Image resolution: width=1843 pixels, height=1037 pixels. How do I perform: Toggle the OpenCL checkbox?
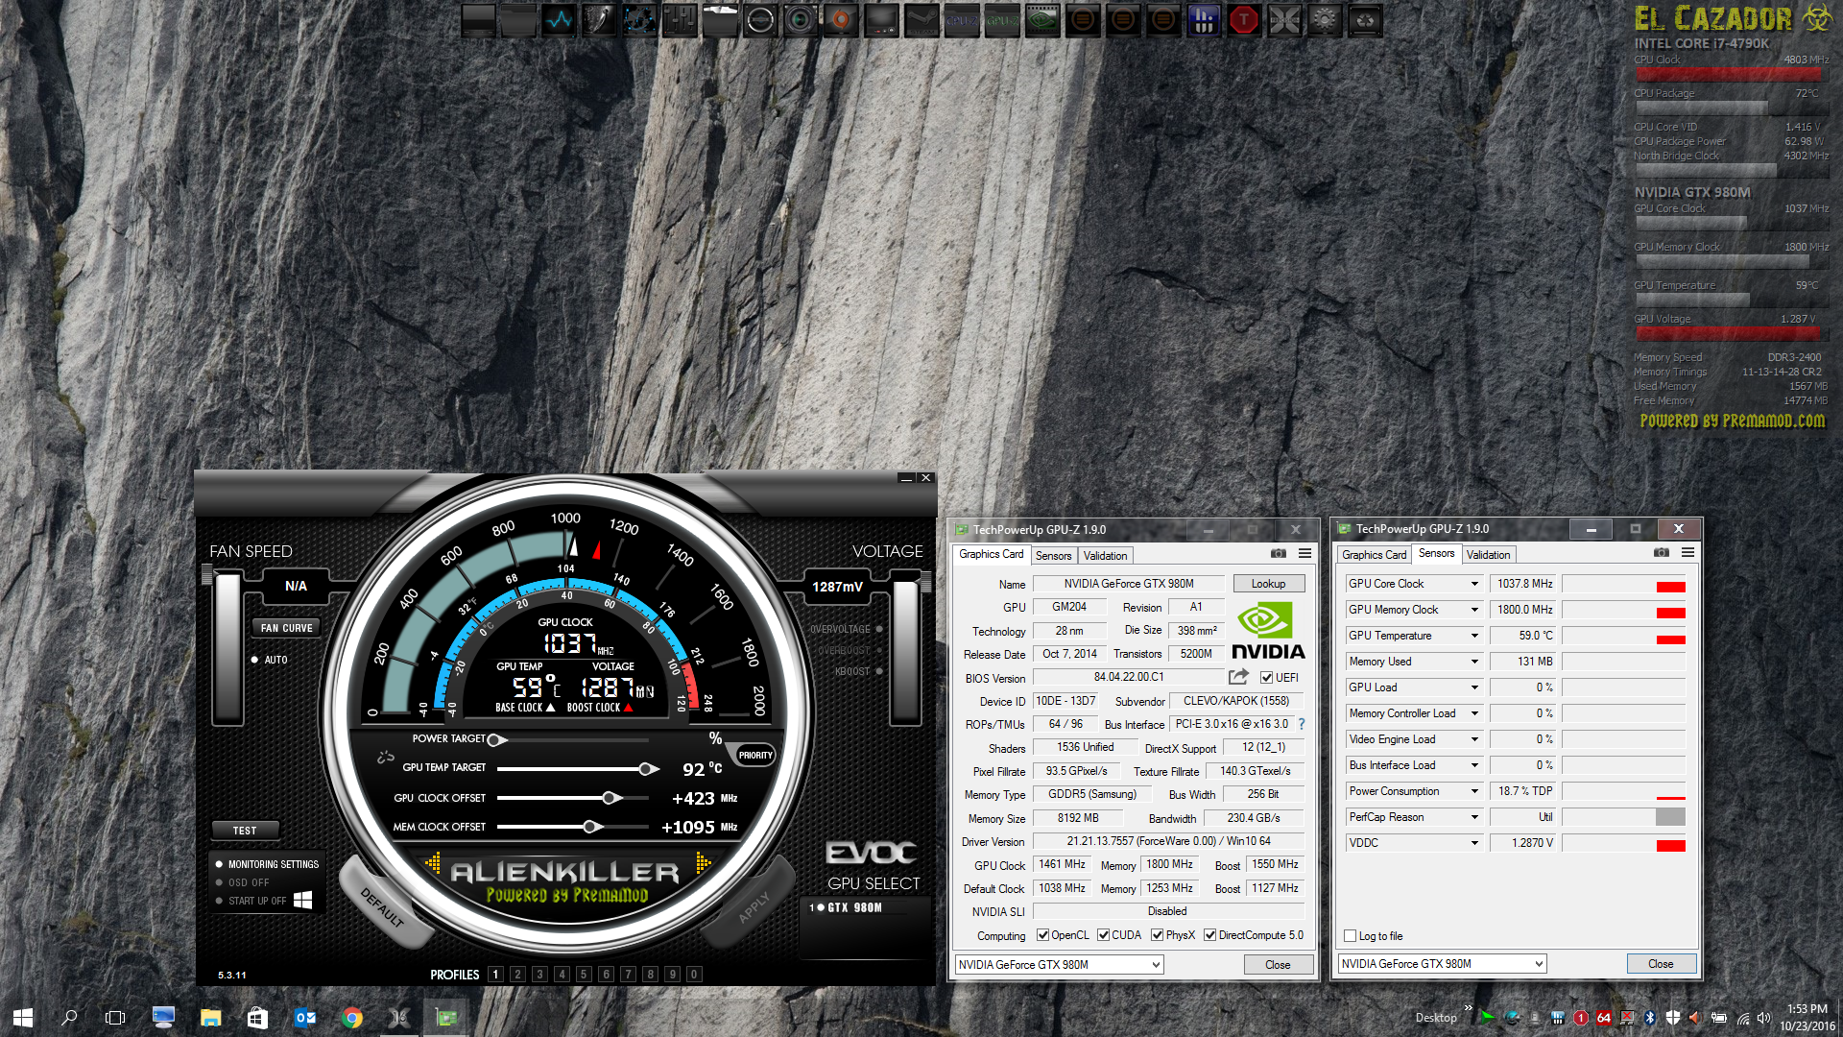coord(1042,935)
